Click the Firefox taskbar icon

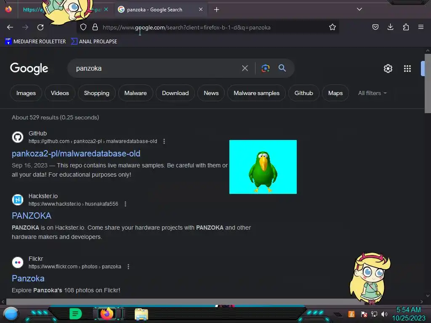point(107,314)
